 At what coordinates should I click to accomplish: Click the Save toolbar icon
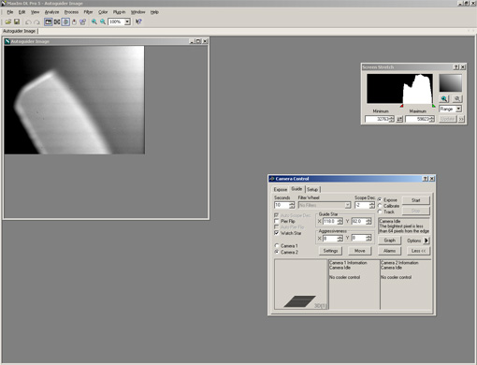coord(17,22)
